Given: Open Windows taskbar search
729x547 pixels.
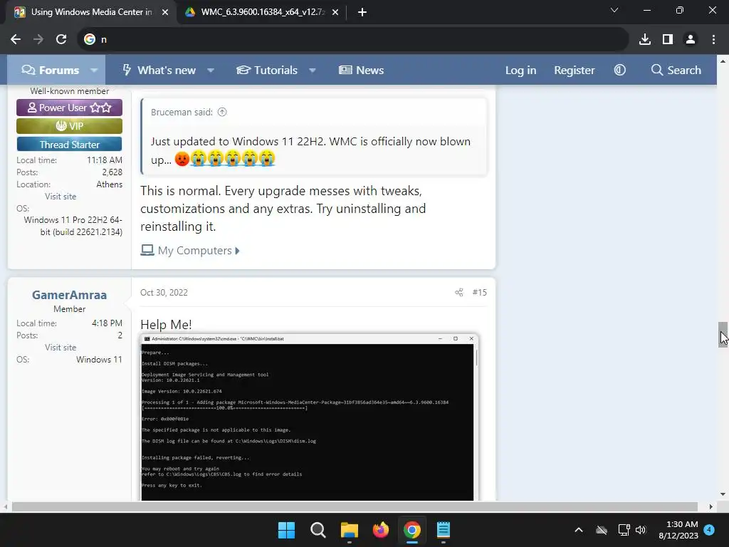Looking at the screenshot, I should 318,530.
